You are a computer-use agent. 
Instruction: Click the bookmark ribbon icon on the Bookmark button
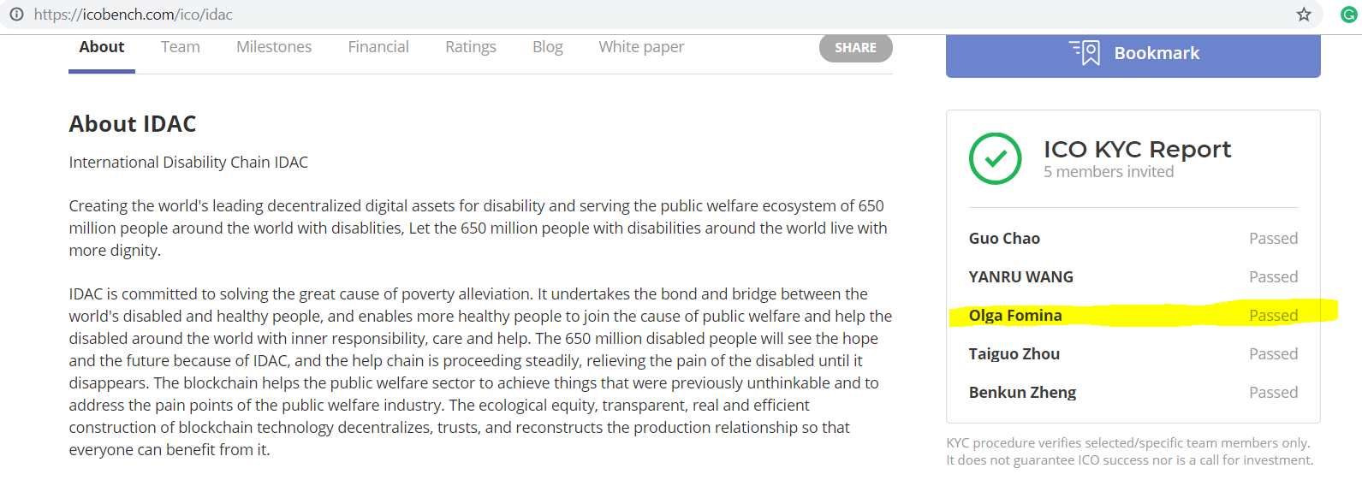point(1085,53)
